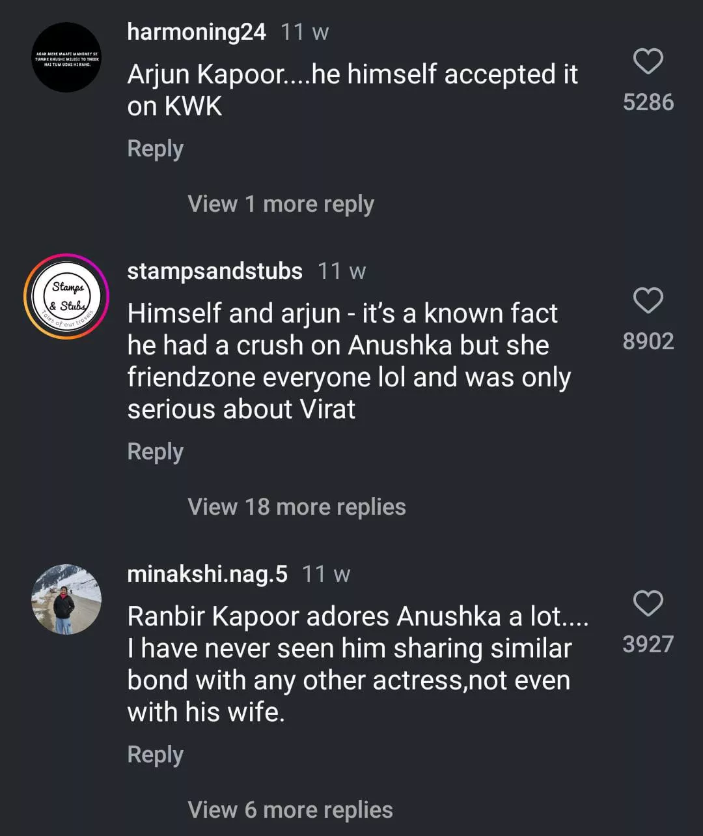703x836 pixels.
Task: Reply to stampsandstubs' comment
Action: pyautogui.click(x=155, y=452)
